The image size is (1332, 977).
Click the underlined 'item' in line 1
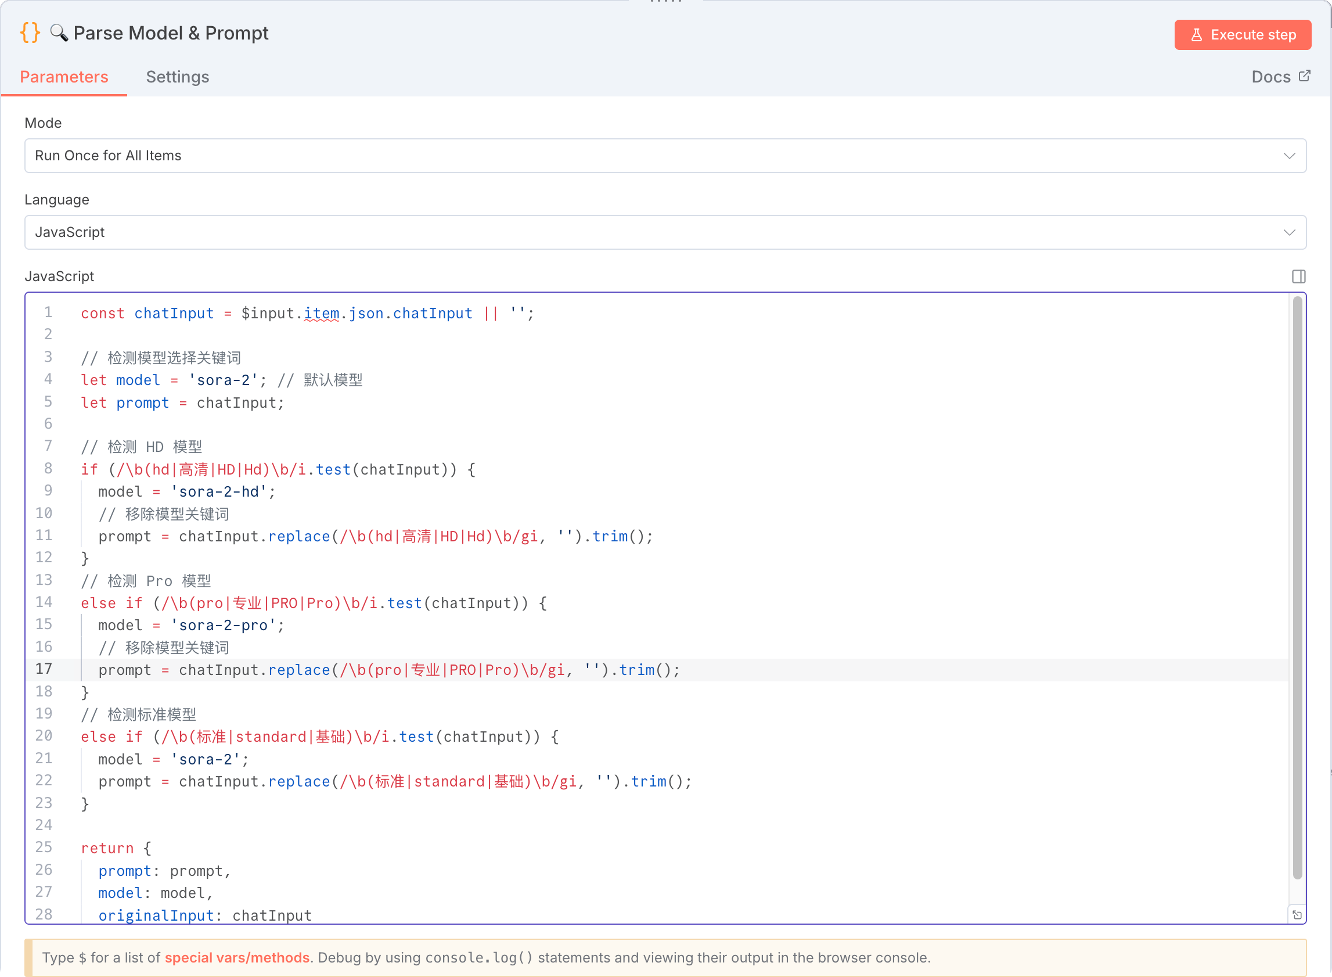tap(321, 313)
